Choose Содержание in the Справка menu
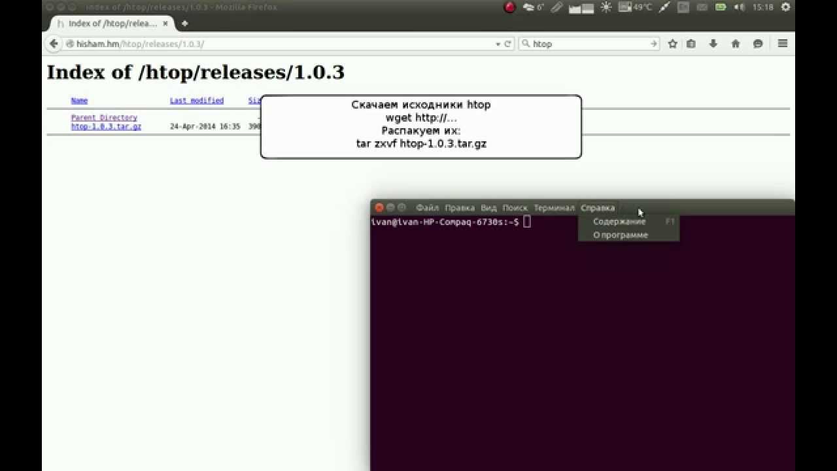837x471 pixels. tap(629, 222)
